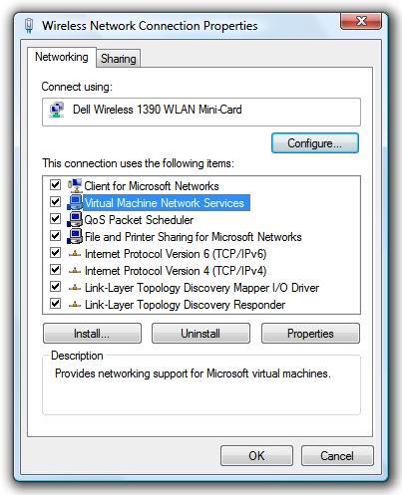
Task: Click the Dell Wireless adapter icon
Action: point(57,110)
